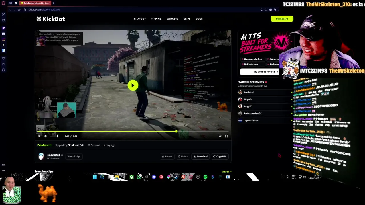Open browser history clock icon in sidebar
The image size is (365, 205).
pos(3,64)
